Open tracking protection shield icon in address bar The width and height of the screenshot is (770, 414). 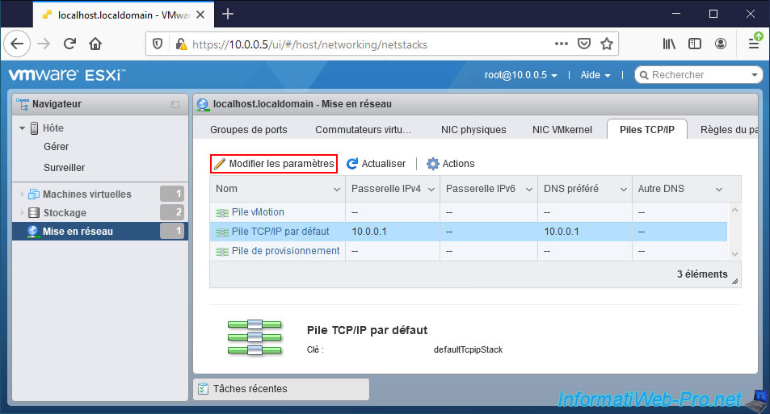click(157, 44)
